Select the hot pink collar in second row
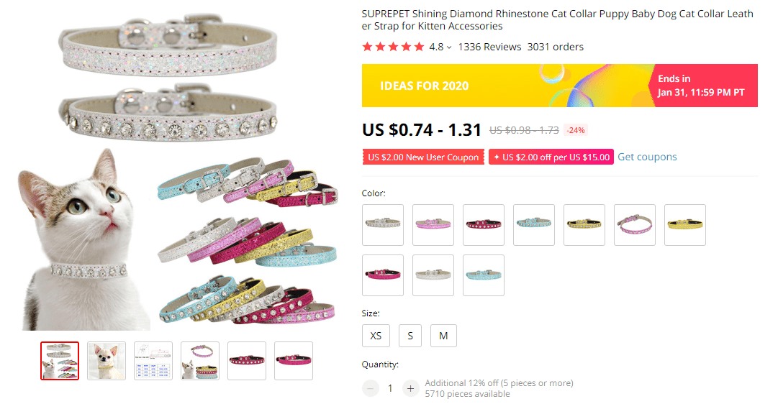The image size is (778, 404). 383,275
